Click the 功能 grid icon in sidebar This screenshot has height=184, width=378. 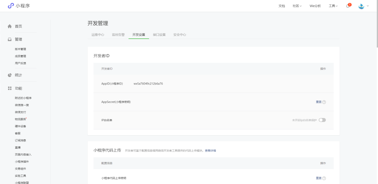[10, 88]
